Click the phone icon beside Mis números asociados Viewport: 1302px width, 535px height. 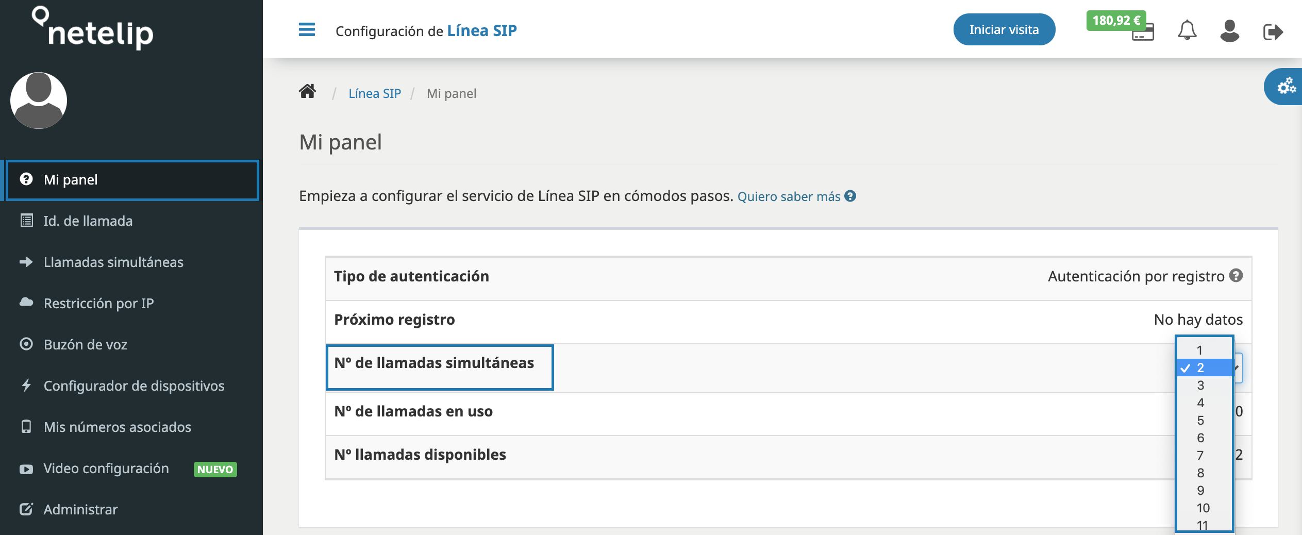26,427
